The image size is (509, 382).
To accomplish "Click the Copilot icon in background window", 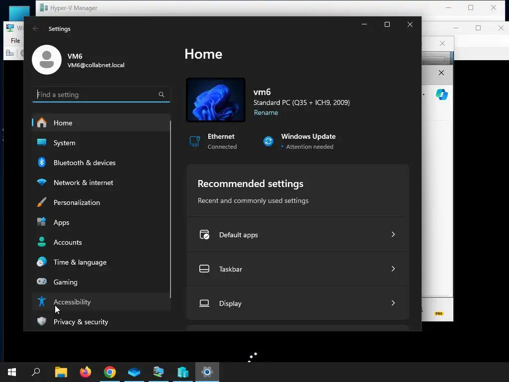I will [441, 95].
